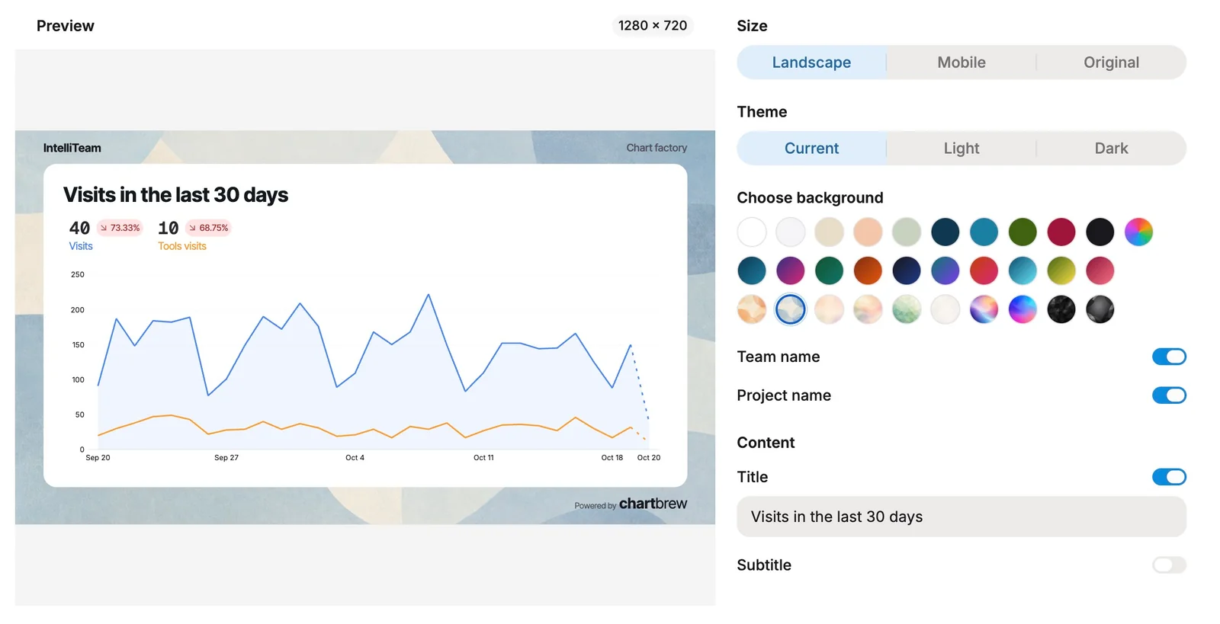Toggle the Team name switch
The height and width of the screenshot is (624, 1220).
tap(1169, 357)
